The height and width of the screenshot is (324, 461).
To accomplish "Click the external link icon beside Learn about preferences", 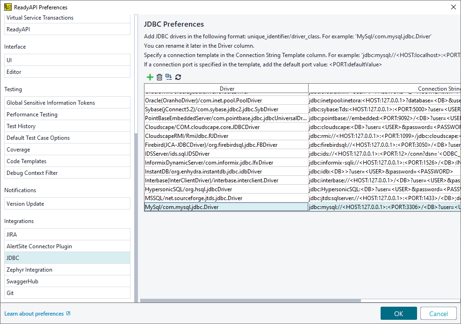I will tap(68, 314).
